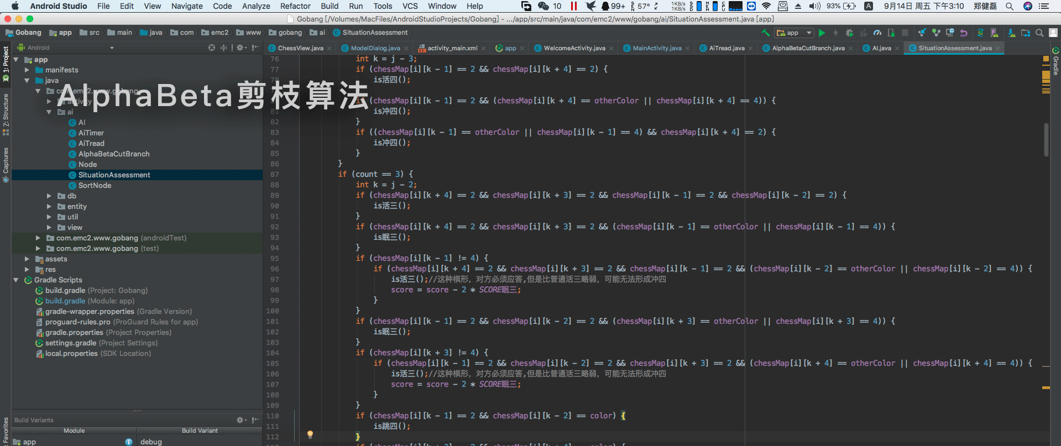The width and height of the screenshot is (1061, 446).
Task: Click the yellow lightbulb intention icon
Action: [x=310, y=434]
